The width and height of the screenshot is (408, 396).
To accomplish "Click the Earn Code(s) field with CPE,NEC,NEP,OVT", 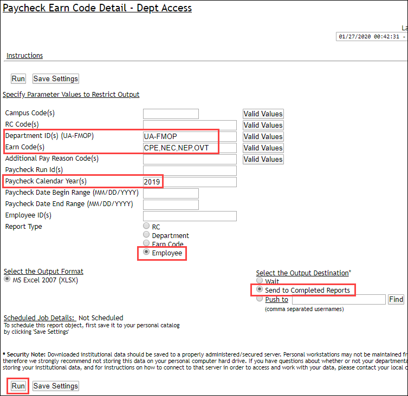I will point(190,148).
